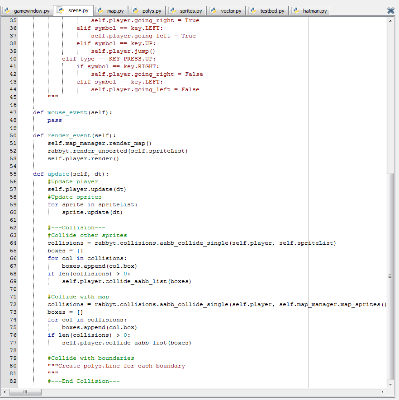The image size is (399, 400).
Task: Place cursor on 'def mouse_event(self):' line
Action: pos(72,112)
